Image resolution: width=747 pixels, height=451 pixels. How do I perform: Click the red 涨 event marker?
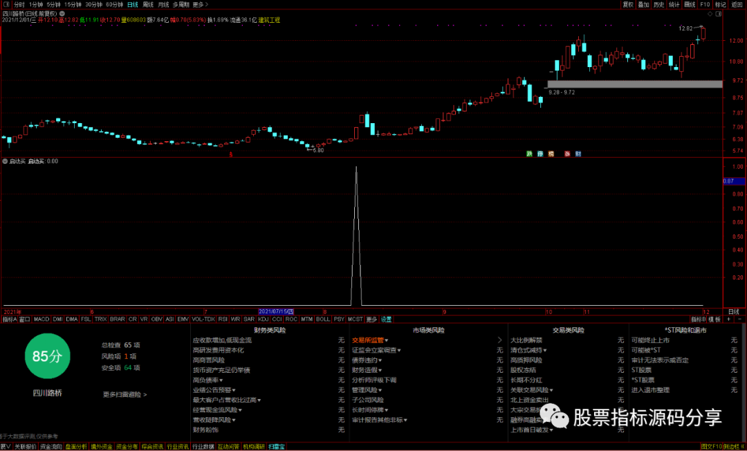[x=567, y=154]
